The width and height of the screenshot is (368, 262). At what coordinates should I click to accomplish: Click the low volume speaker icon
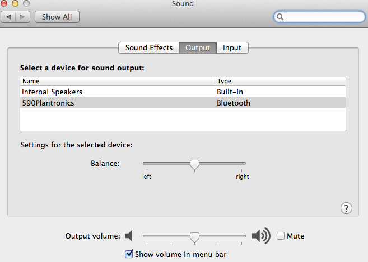coord(129,236)
